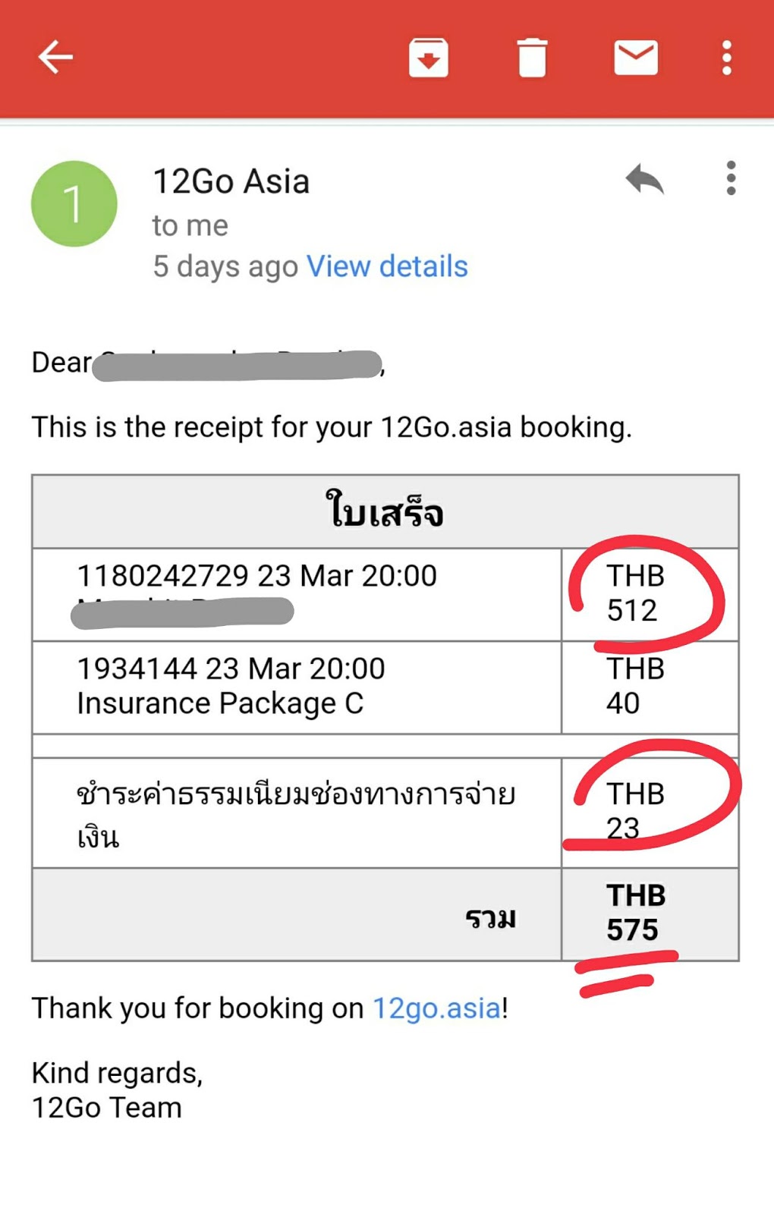Screen dimensions: 774x1214
Task: Open View details for this message
Action: pyautogui.click(x=387, y=266)
